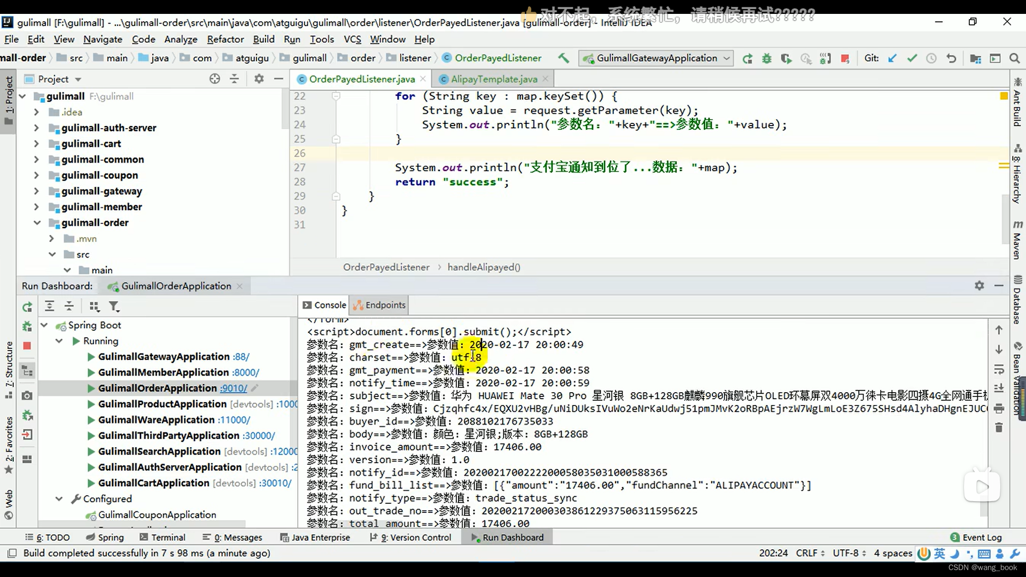The height and width of the screenshot is (577, 1026).
Task: Open the File menu
Action: tap(11, 39)
